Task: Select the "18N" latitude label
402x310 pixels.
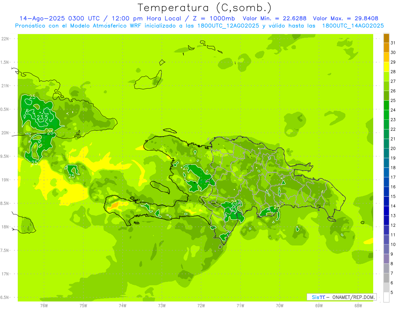Action: click(5, 227)
